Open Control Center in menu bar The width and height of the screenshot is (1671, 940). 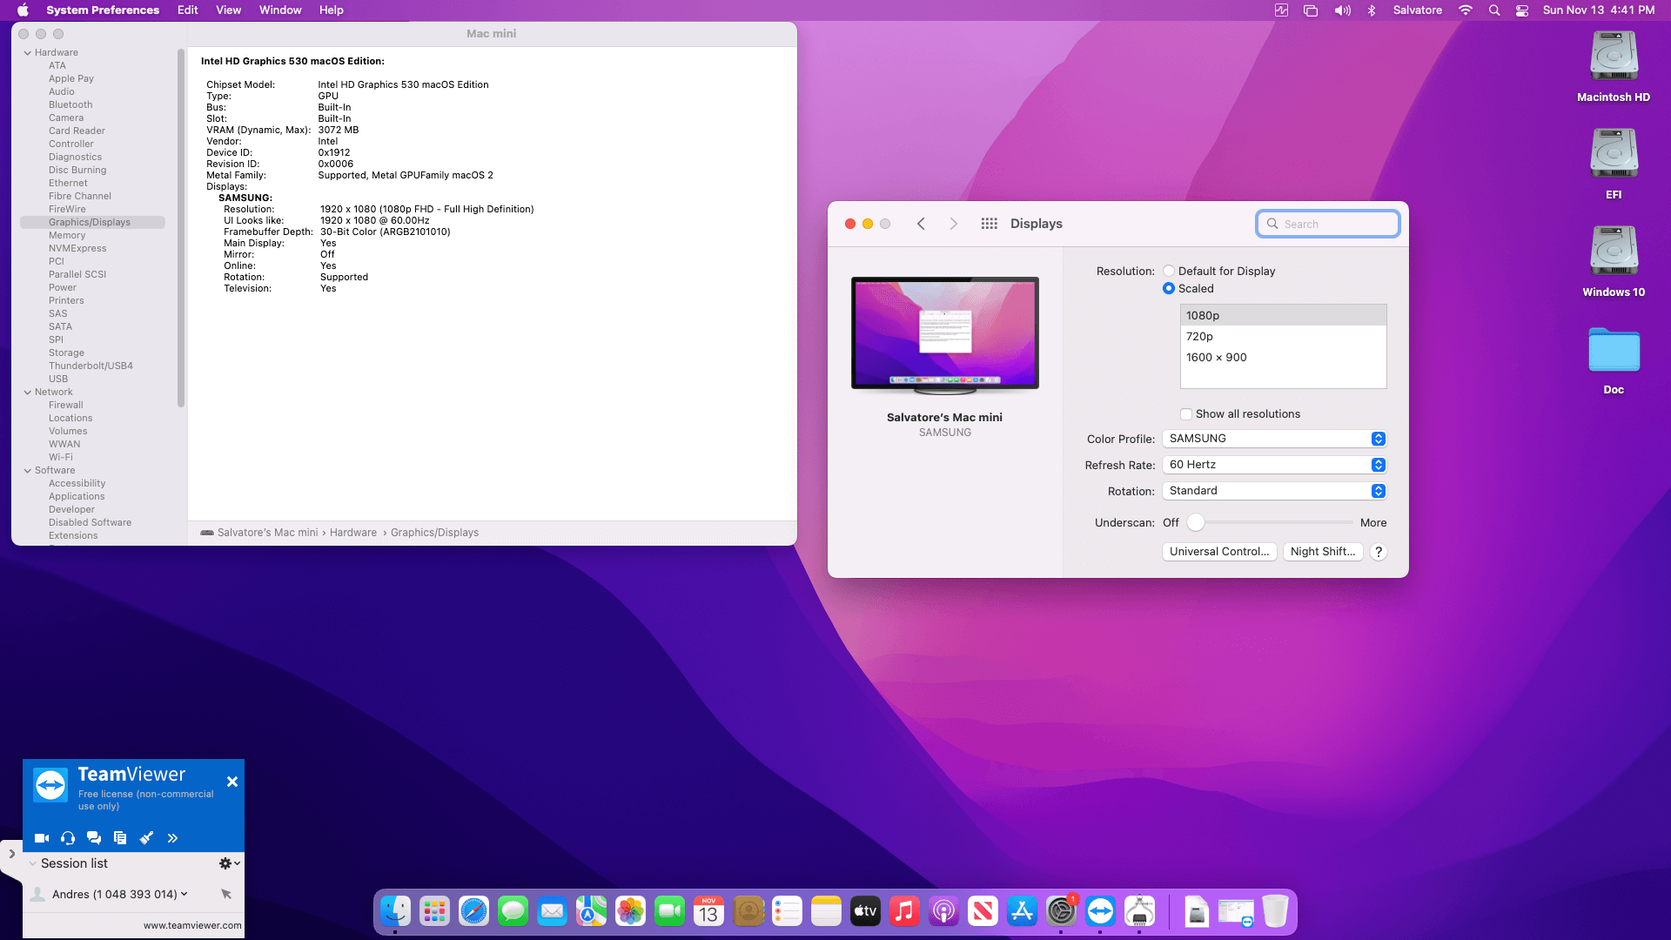(x=1522, y=10)
